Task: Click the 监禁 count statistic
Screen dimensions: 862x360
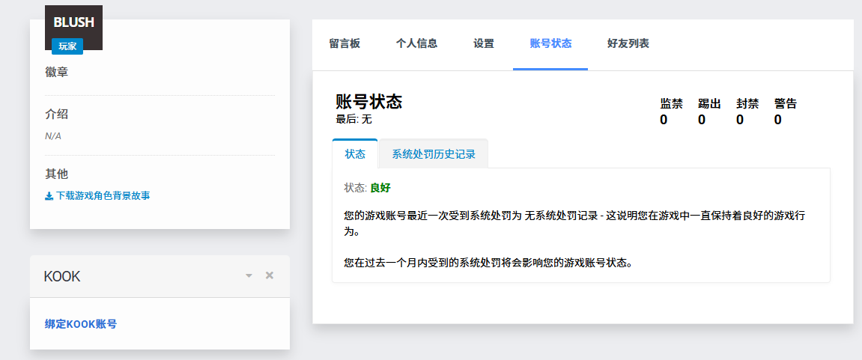Action: click(671, 112)
